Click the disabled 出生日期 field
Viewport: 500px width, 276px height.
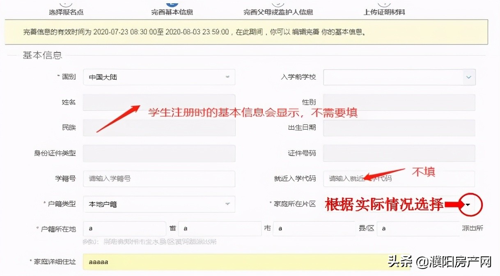(x=399, y=128)
